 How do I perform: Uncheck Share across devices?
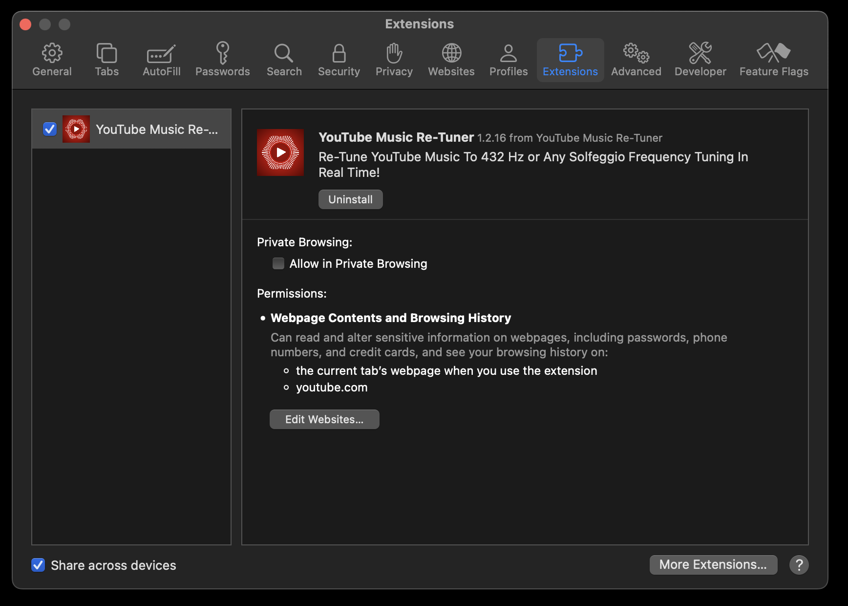pyautogui.click(x=38, y=565)
